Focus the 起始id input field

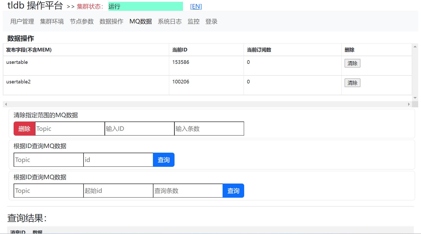coord(118,191)
